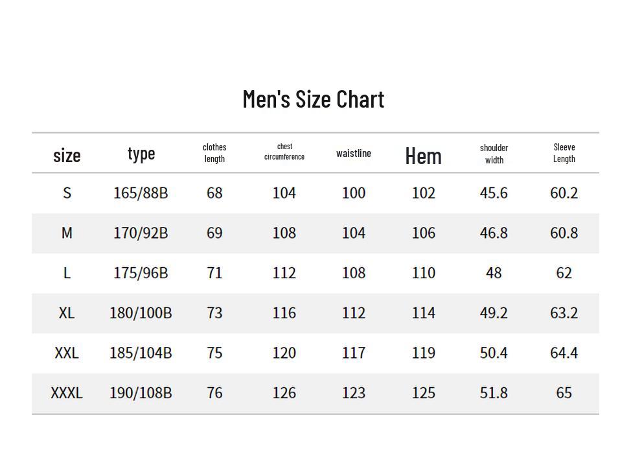This screenshot has height=474, width=631.
Task: Select the "shoulder width" header
Action: pos(494,154)
